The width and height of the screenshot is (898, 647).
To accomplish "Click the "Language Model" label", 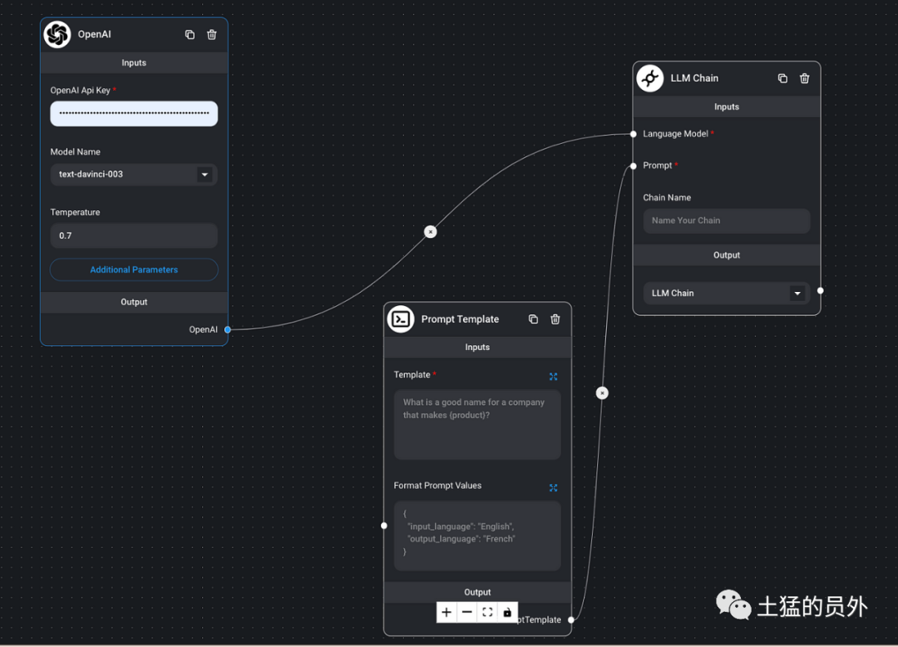I will tap(675, 134).
